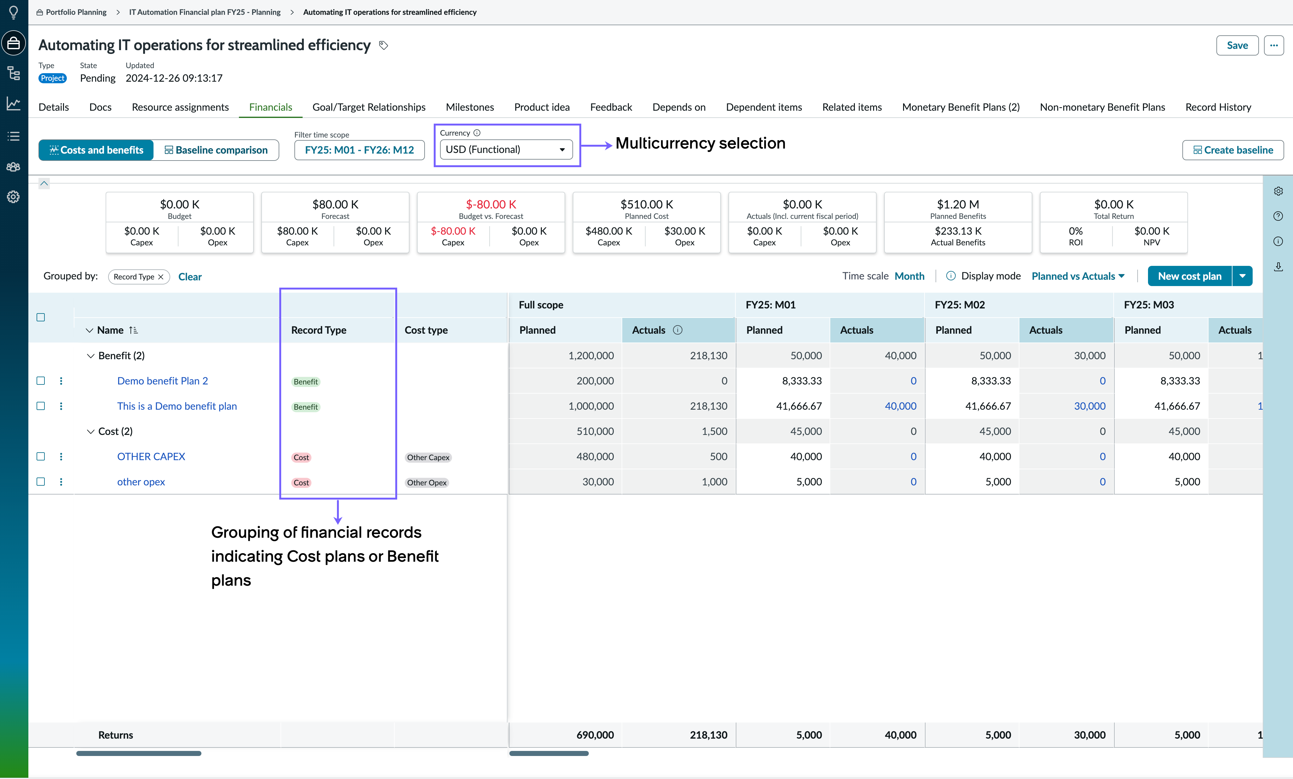Switch to Costs and benefits view
Image resolution: width=1293 pixels, height=779 pixels.
(x=96, y=150)
